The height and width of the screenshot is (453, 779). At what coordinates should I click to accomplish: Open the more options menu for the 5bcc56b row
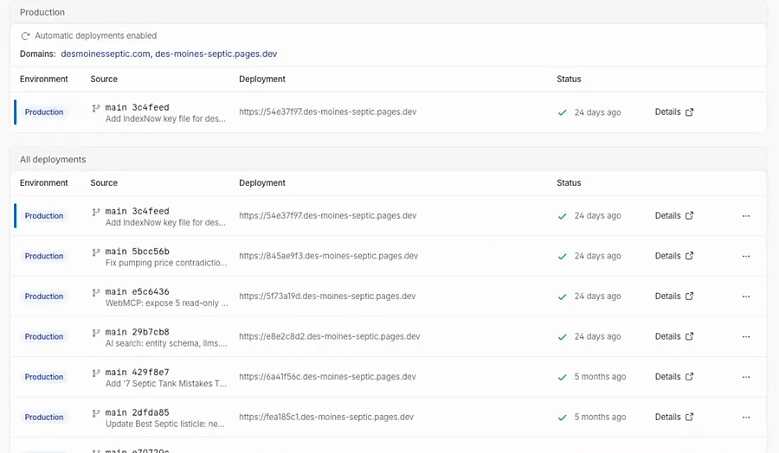pyautogui.click(x=746, y=256)
